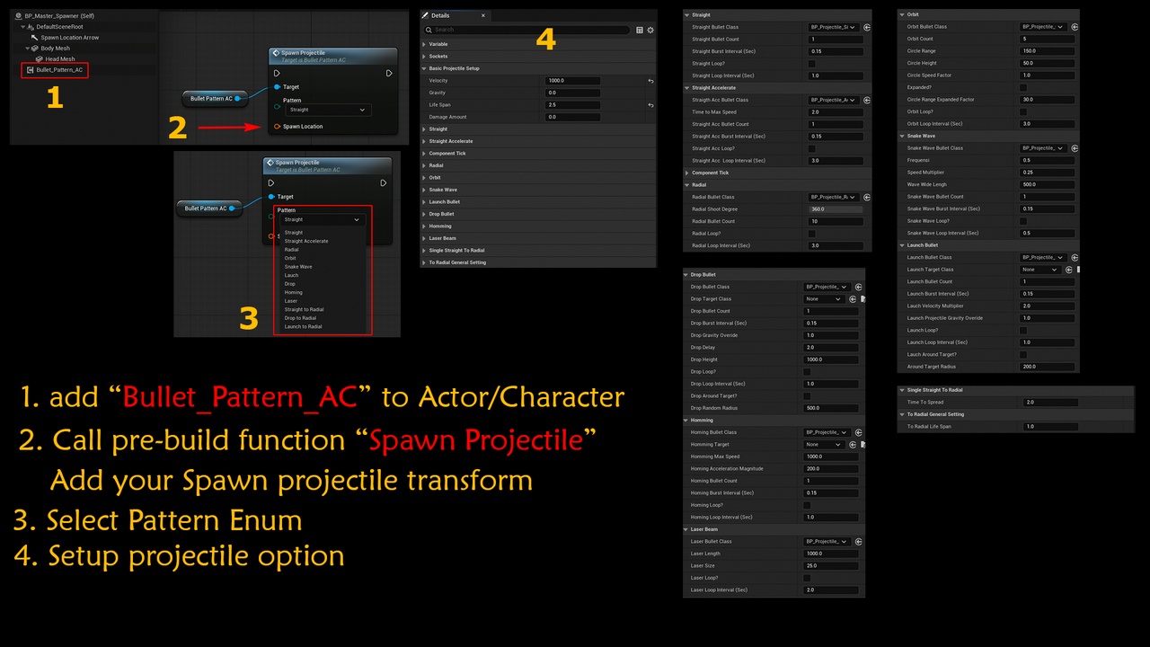Open the Drop Target Class None dropdown
Image resolution: width=1150 pixels, height=647 pixels.
[824, 299]
